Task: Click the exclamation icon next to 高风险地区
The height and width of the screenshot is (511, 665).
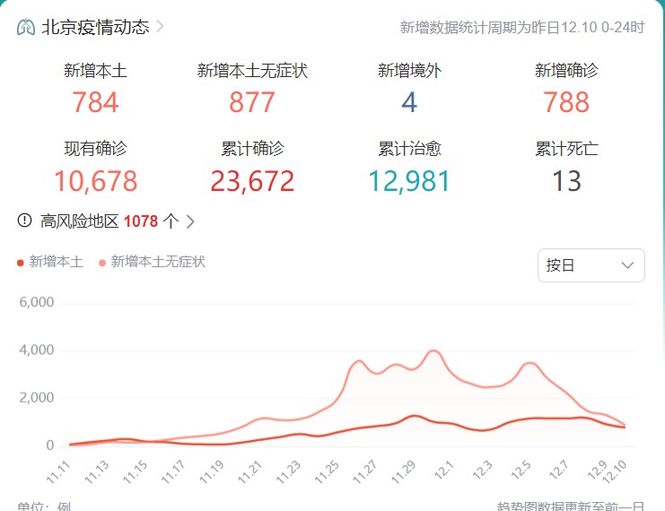Action: 24,221
